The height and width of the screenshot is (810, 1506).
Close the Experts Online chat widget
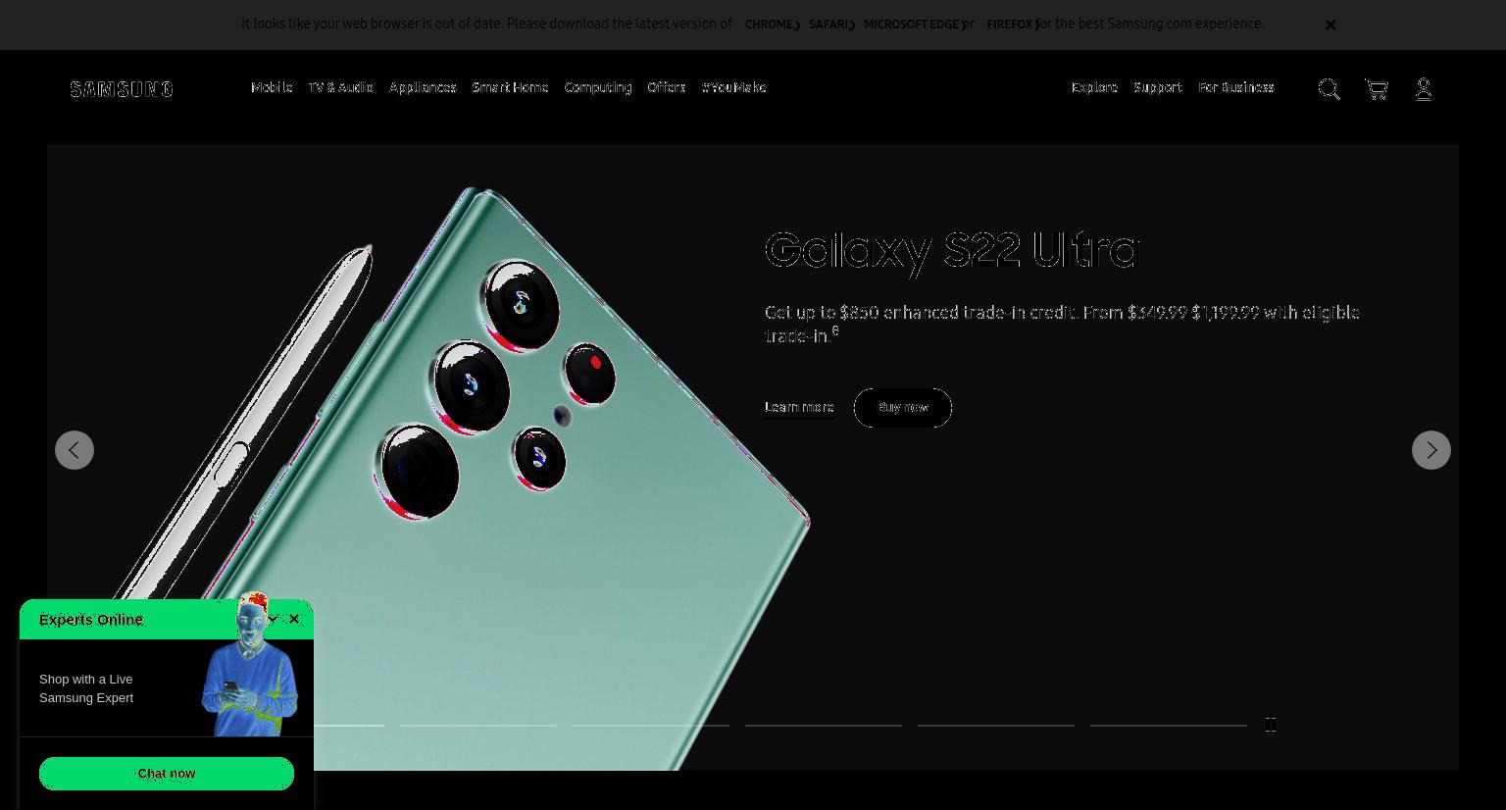point(294,619)
